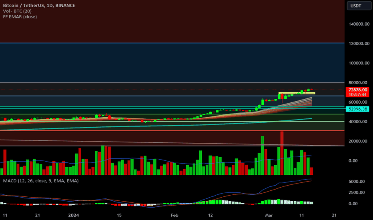373x220 pixels.
Task: Click the current price label 72878.00
Action: coord(357,90)
